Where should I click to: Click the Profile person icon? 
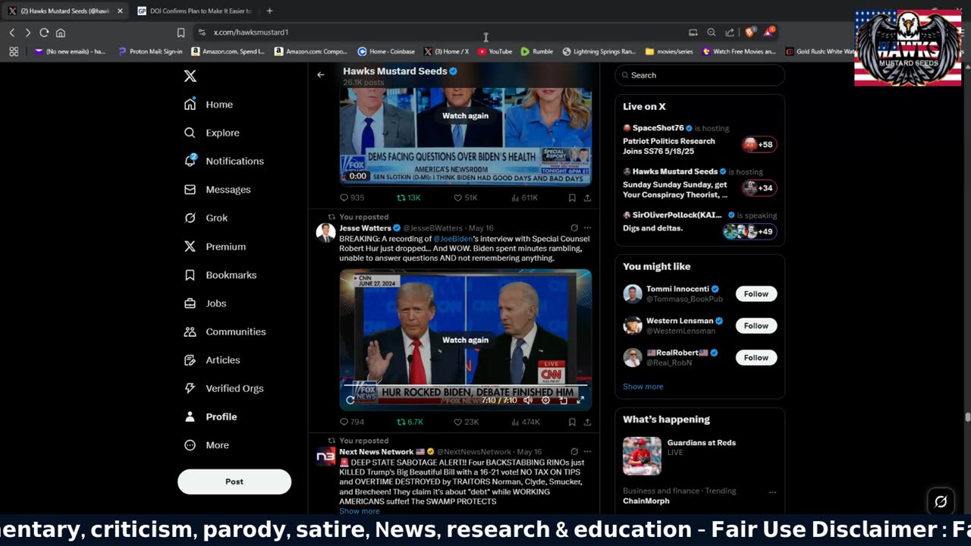[190, 416]
